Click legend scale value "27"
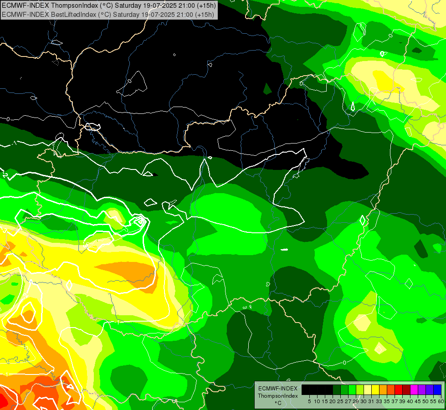Image resolution: width=446 pixels, height=410 pixels. tap(348, 401)
